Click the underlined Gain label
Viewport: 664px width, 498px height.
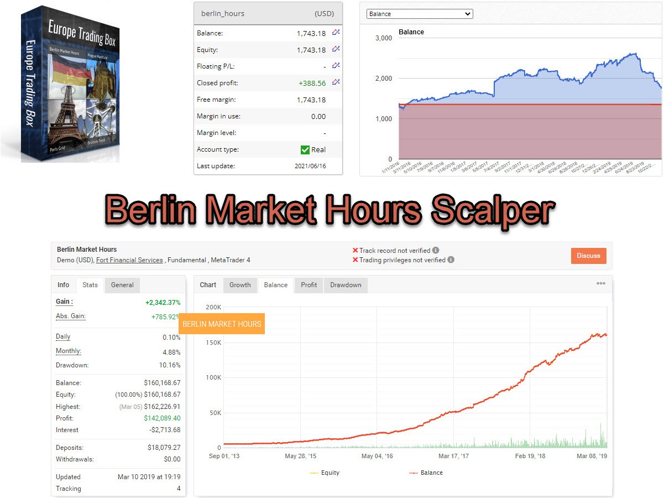64,302
